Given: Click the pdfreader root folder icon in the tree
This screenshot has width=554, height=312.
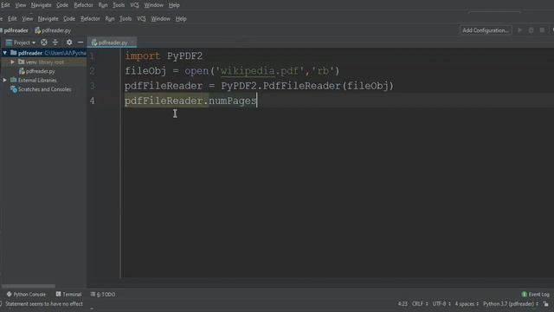Looking at the screenshot, I should click(14, 53).
